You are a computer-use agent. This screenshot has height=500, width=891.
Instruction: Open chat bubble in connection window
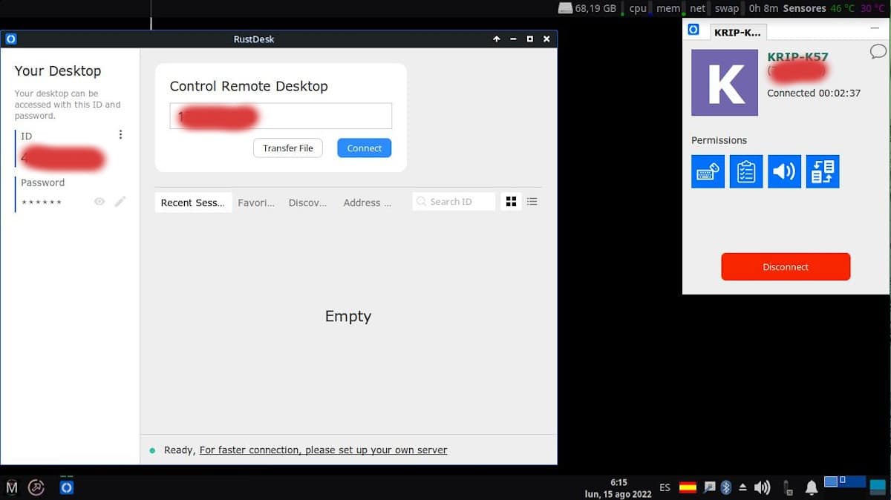point(878,51)
